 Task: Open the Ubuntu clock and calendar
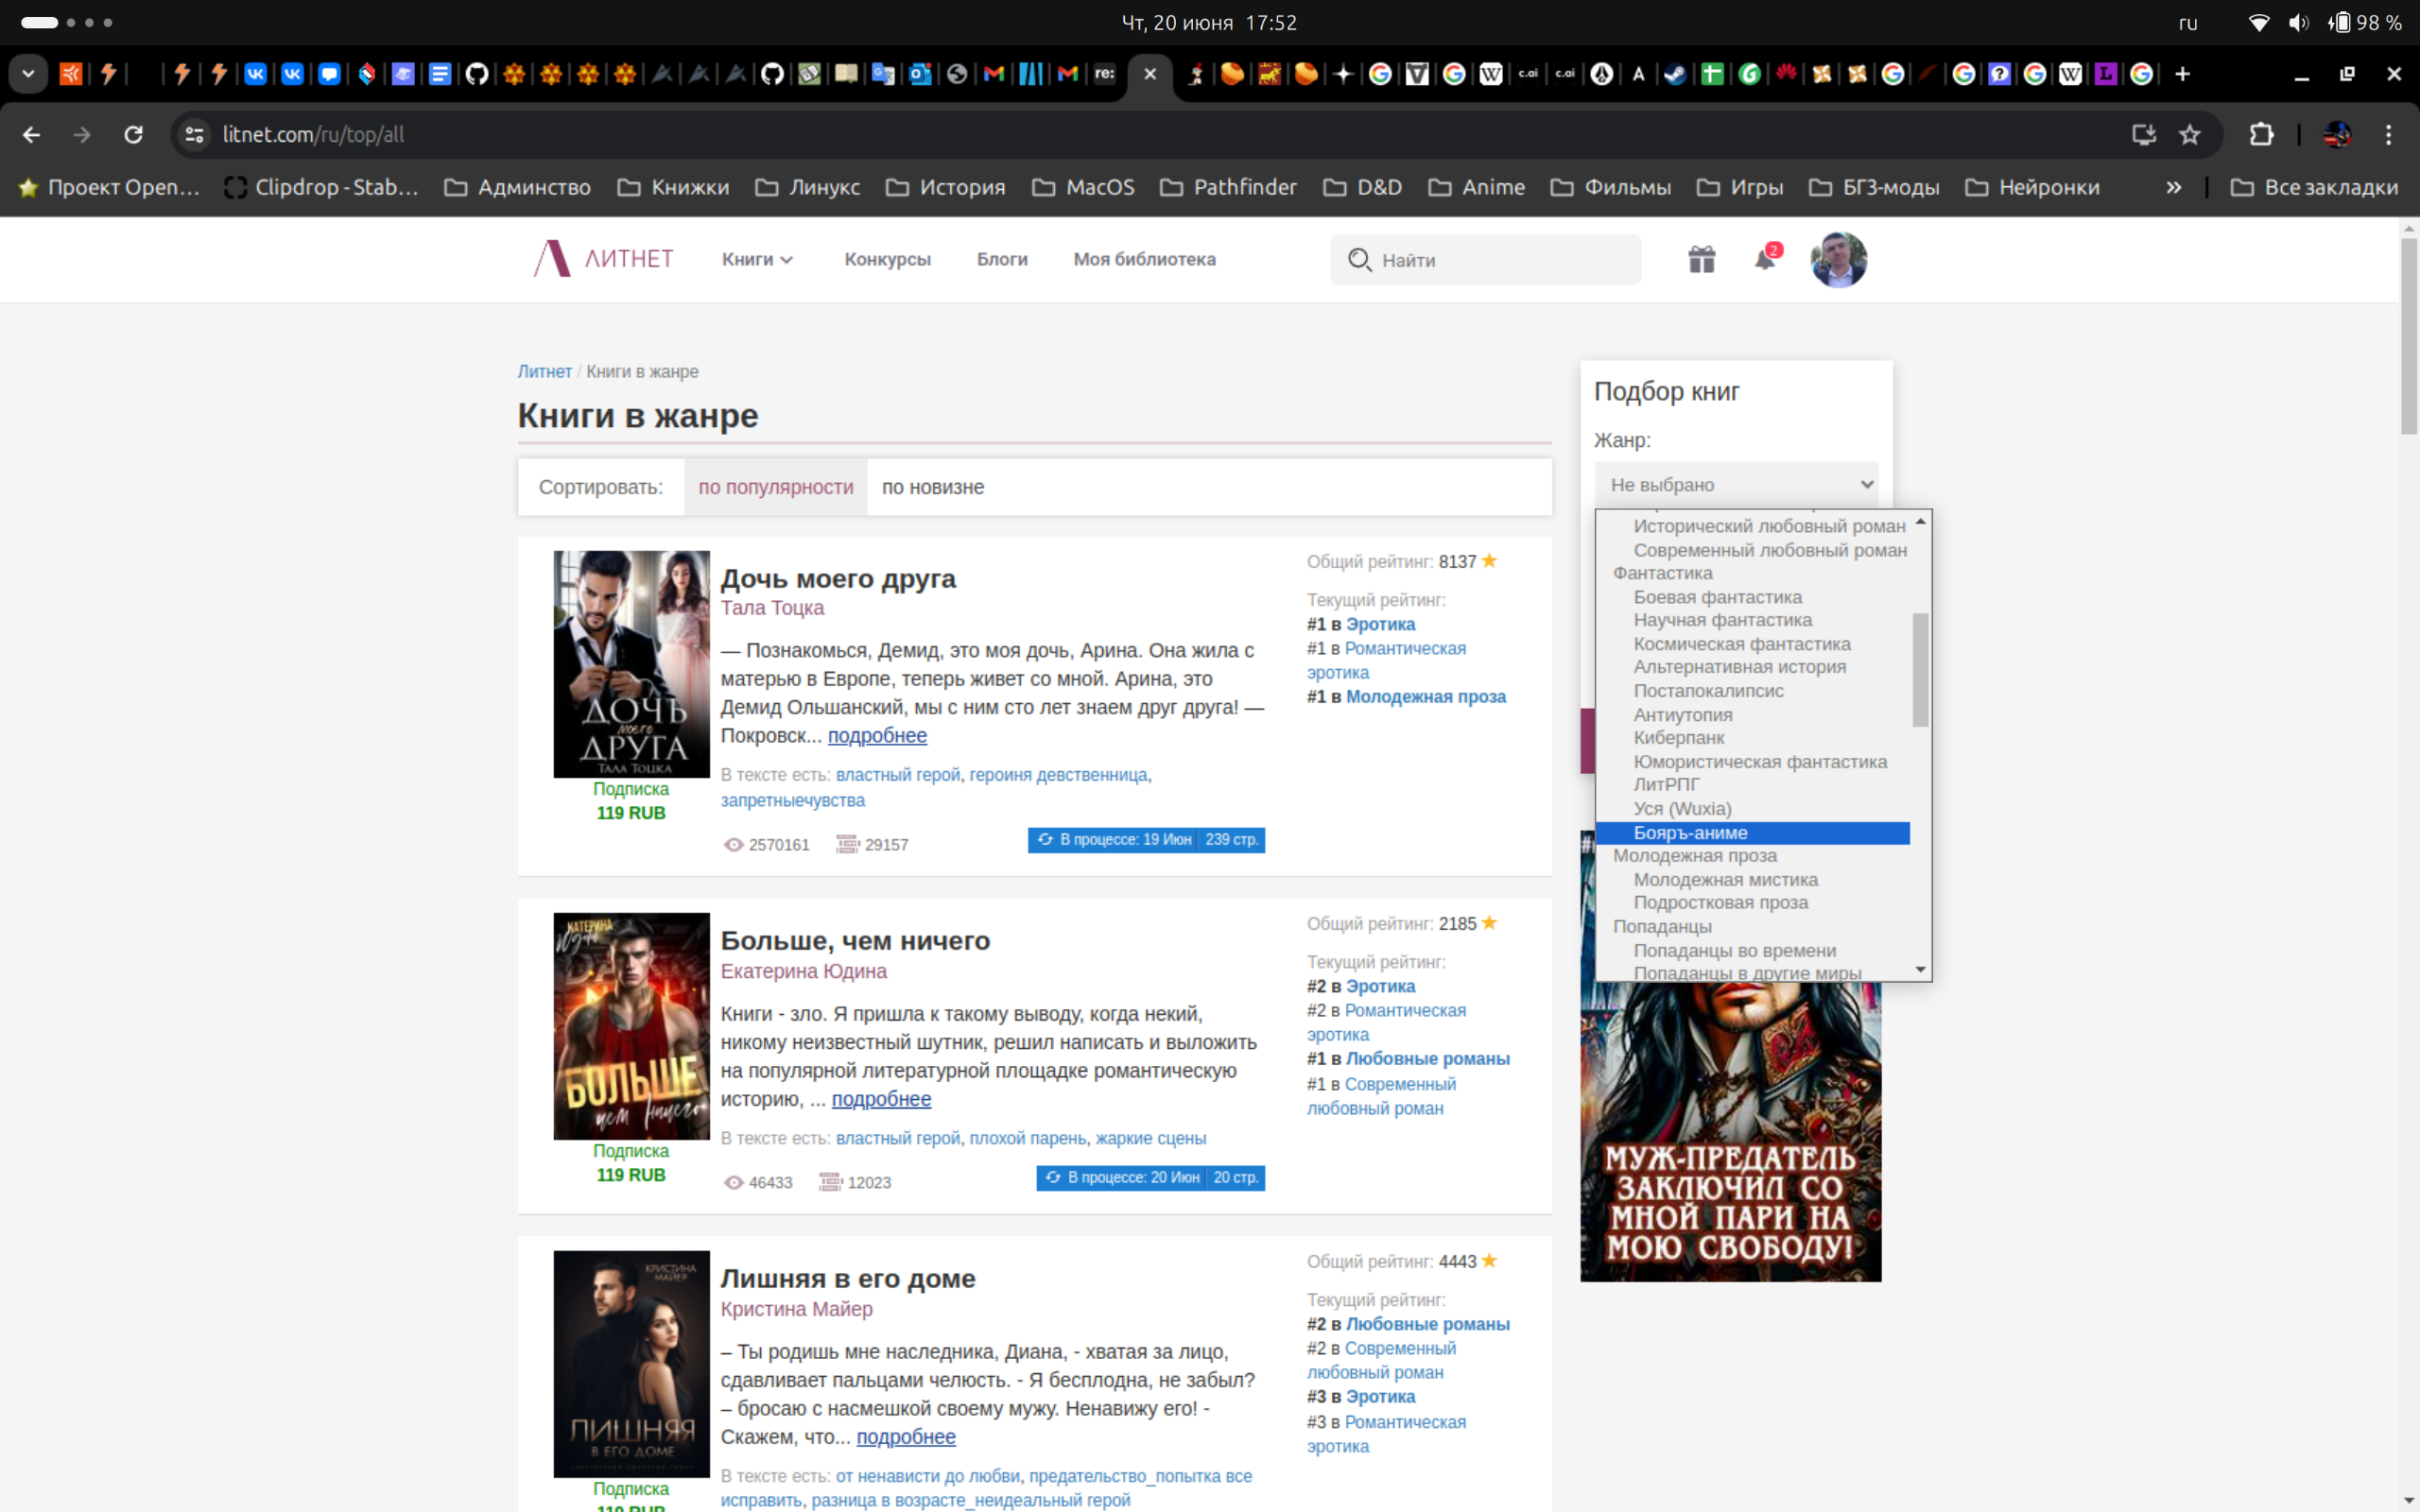pyautogui.click(x=1208, y=22)
